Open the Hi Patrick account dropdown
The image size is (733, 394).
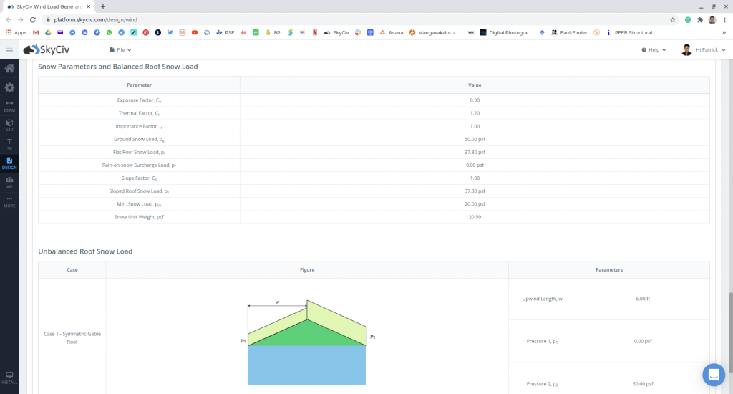[x=704, y=50]
